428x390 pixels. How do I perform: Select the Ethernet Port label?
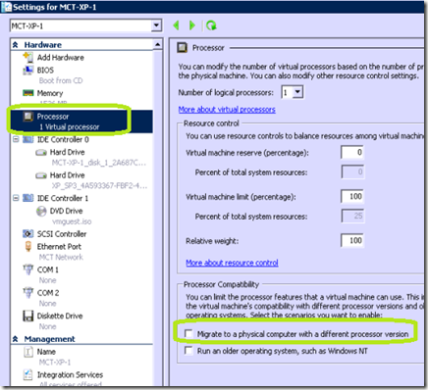[59, 247]
